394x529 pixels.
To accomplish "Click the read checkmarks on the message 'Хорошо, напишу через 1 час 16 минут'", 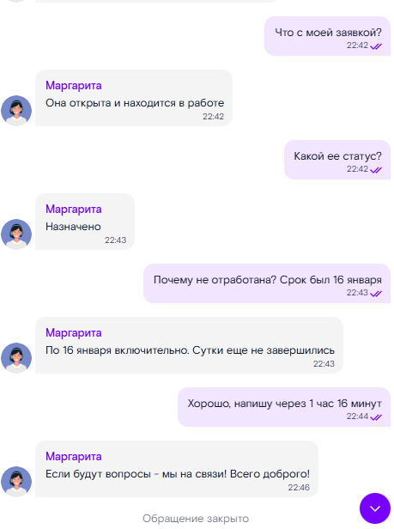I will pos(376,417).
